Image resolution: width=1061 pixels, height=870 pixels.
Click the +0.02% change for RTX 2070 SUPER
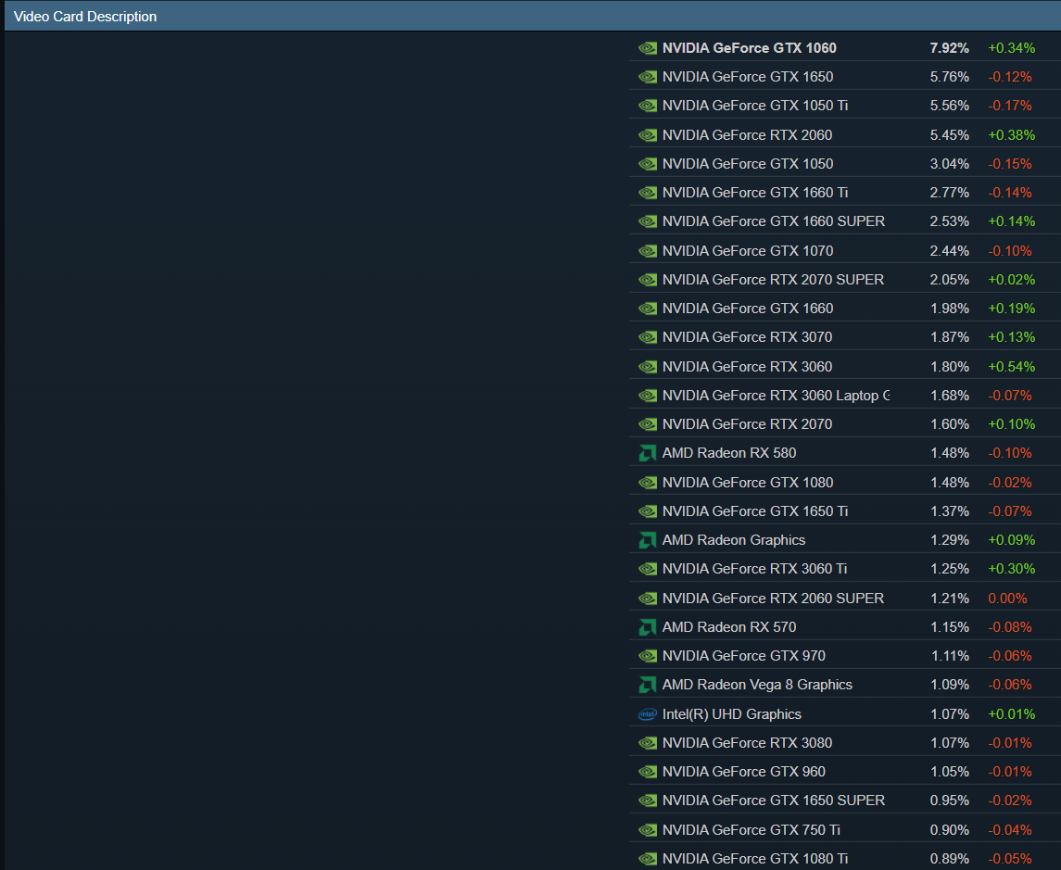pyautogui.click(x=1012, y=280)
